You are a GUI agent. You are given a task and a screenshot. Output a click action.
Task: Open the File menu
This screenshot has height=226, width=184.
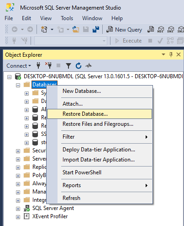[9, 18]
